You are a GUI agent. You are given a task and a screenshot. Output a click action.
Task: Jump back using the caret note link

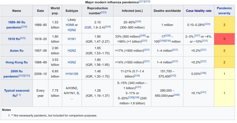click(x=12, y=116)
